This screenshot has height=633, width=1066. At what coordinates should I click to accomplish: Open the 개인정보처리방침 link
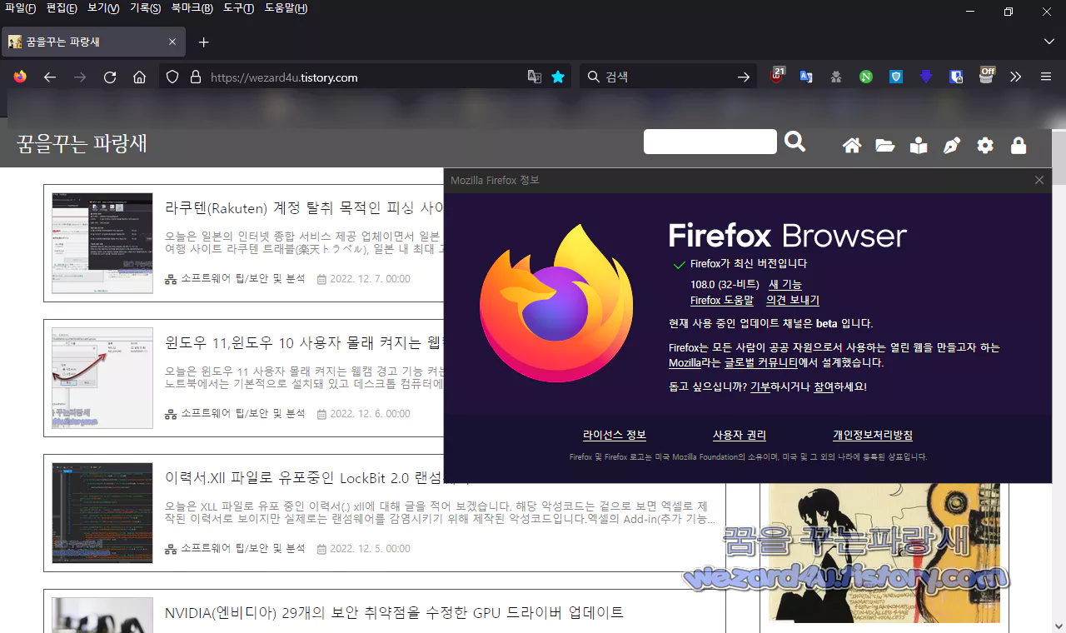tap(873, 436)
